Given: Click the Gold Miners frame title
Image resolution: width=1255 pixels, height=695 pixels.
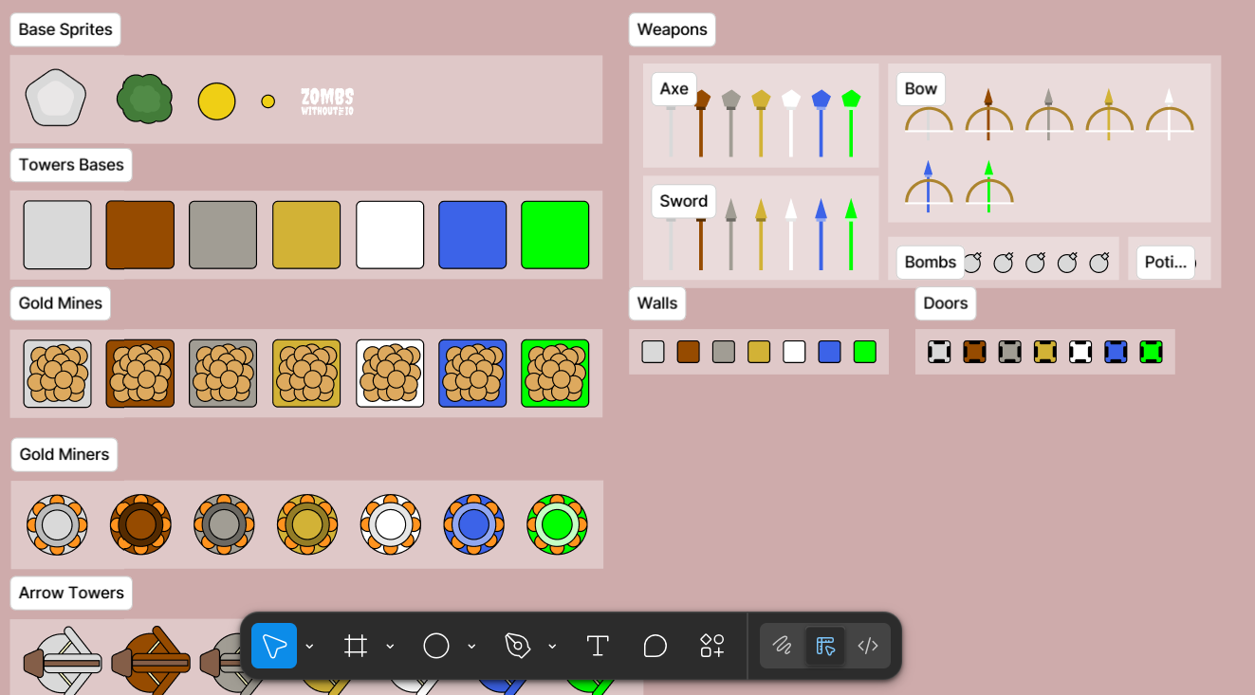Looking at the screenshot, I should (x=65, y=454).
